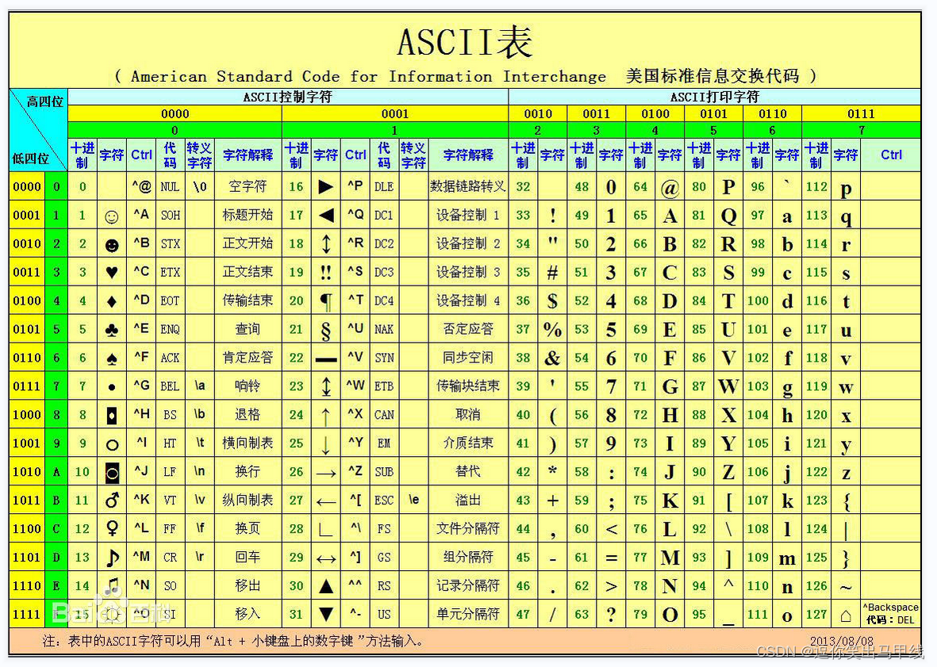
Task: Click the "^Backspace 代码: DEL" cell
Action: 890,614
